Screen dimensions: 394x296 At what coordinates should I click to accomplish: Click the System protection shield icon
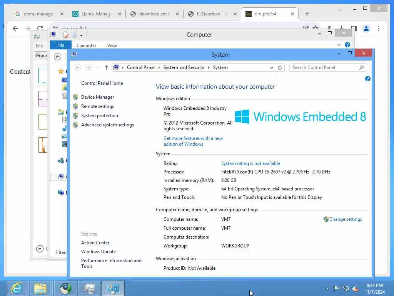click(75, 116)
